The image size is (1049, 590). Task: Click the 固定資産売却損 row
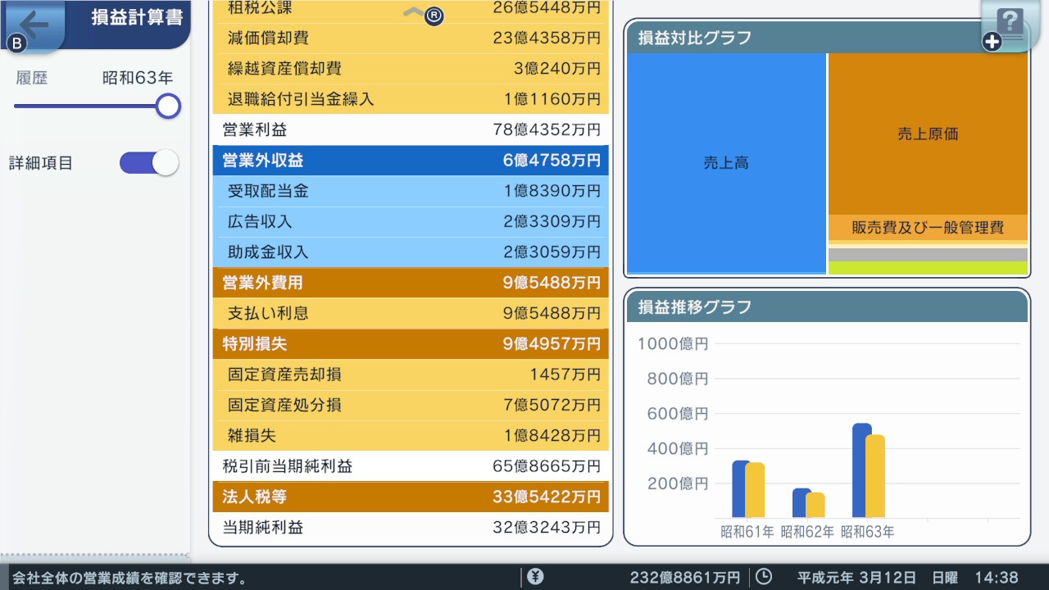(411, 374)
